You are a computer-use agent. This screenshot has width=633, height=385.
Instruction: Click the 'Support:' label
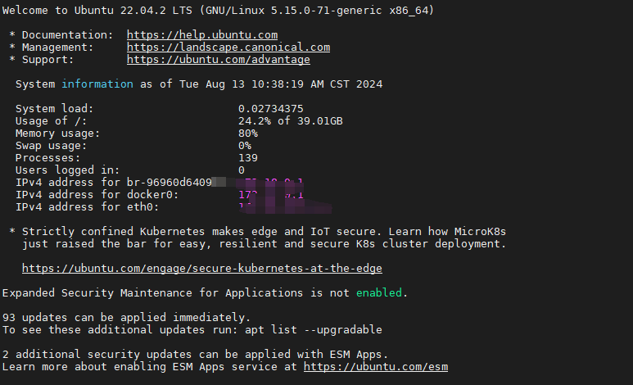pyautogui.click(x=48, y=60)
